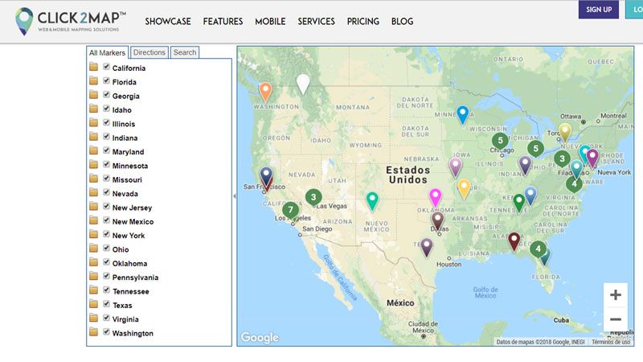Click the green marker in Tennessee
The width and height of the screenshot is (643, 362).
[518, 203]
